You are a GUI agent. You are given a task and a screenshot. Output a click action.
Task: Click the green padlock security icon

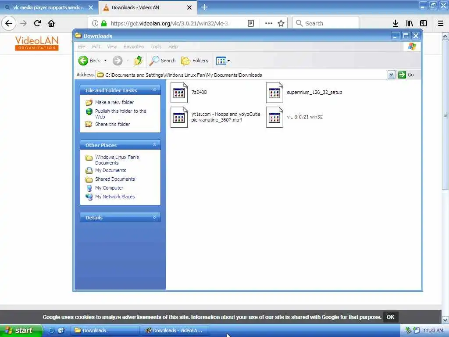click(x=104, y=23)
